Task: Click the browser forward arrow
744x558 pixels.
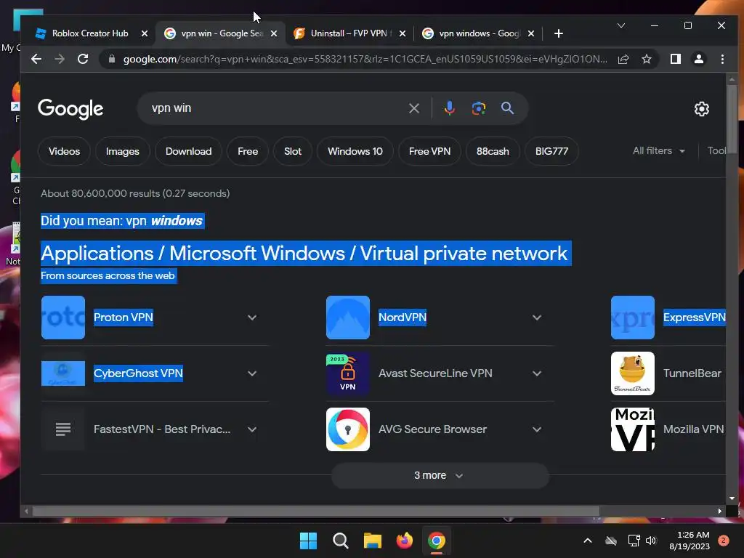Action: coord(60,59)
